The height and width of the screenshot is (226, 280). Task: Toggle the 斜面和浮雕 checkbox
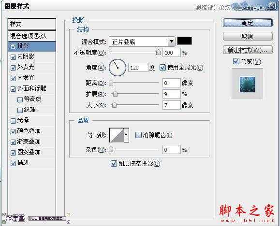[x=13, y=89]
